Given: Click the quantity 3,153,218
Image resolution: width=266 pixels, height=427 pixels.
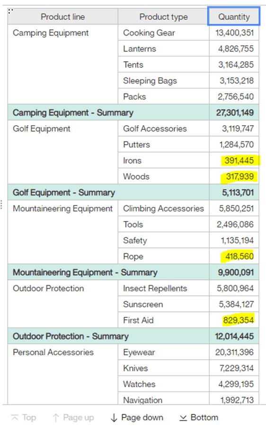Looking at the screenshot, I should (236, 81).
